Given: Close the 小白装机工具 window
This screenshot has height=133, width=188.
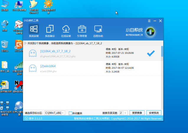Looking at the screenshot, I should point(161,21).
